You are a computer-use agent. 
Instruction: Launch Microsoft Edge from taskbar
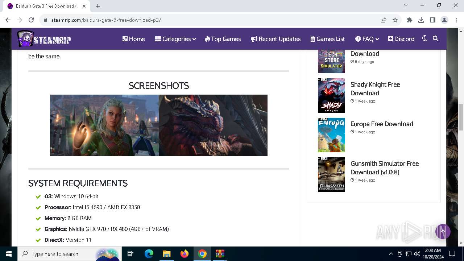[x=149, y=254]
